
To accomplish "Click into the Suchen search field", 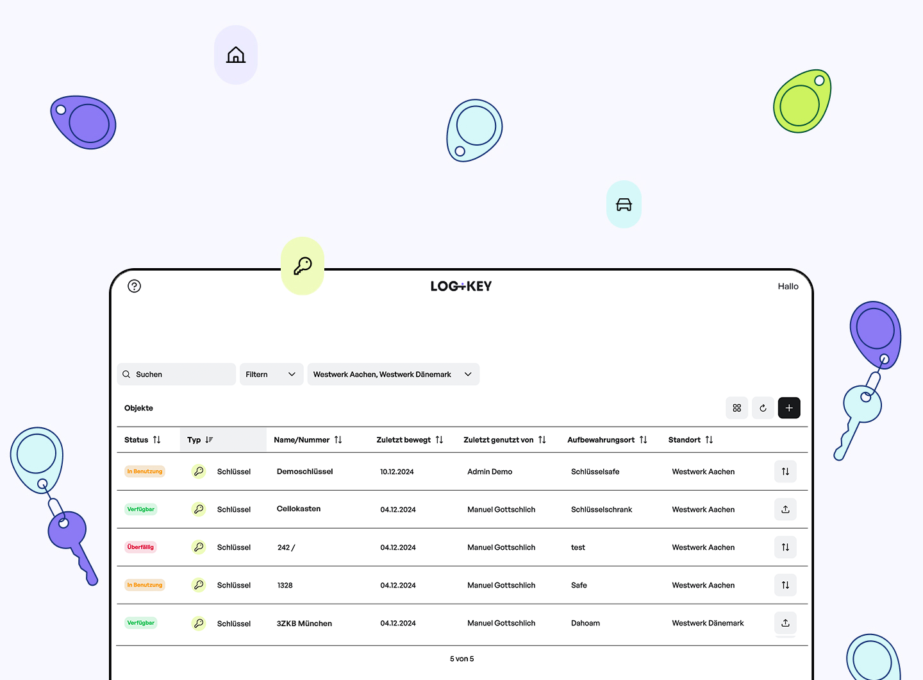I will pyautogui.click(x=176, y=375).
